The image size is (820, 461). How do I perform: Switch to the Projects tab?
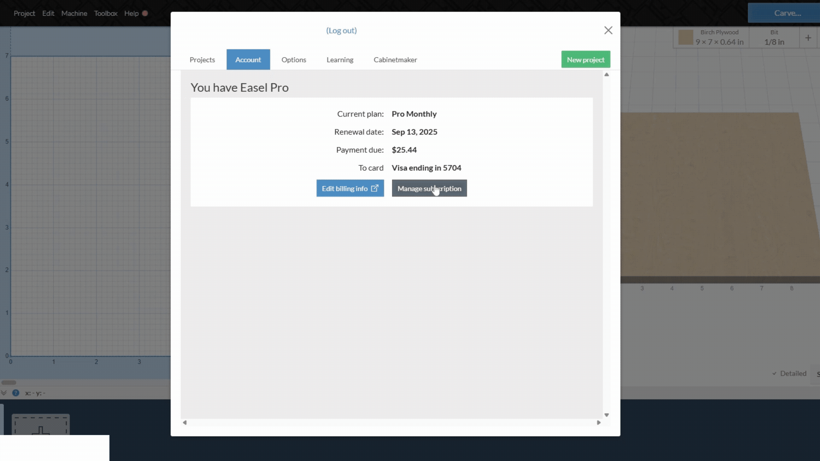(x=202, y=60)
